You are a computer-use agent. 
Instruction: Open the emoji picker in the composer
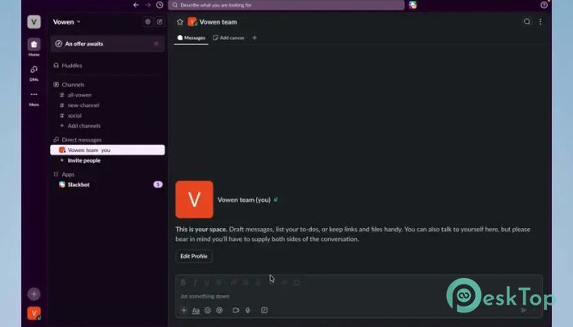(208, 310)
